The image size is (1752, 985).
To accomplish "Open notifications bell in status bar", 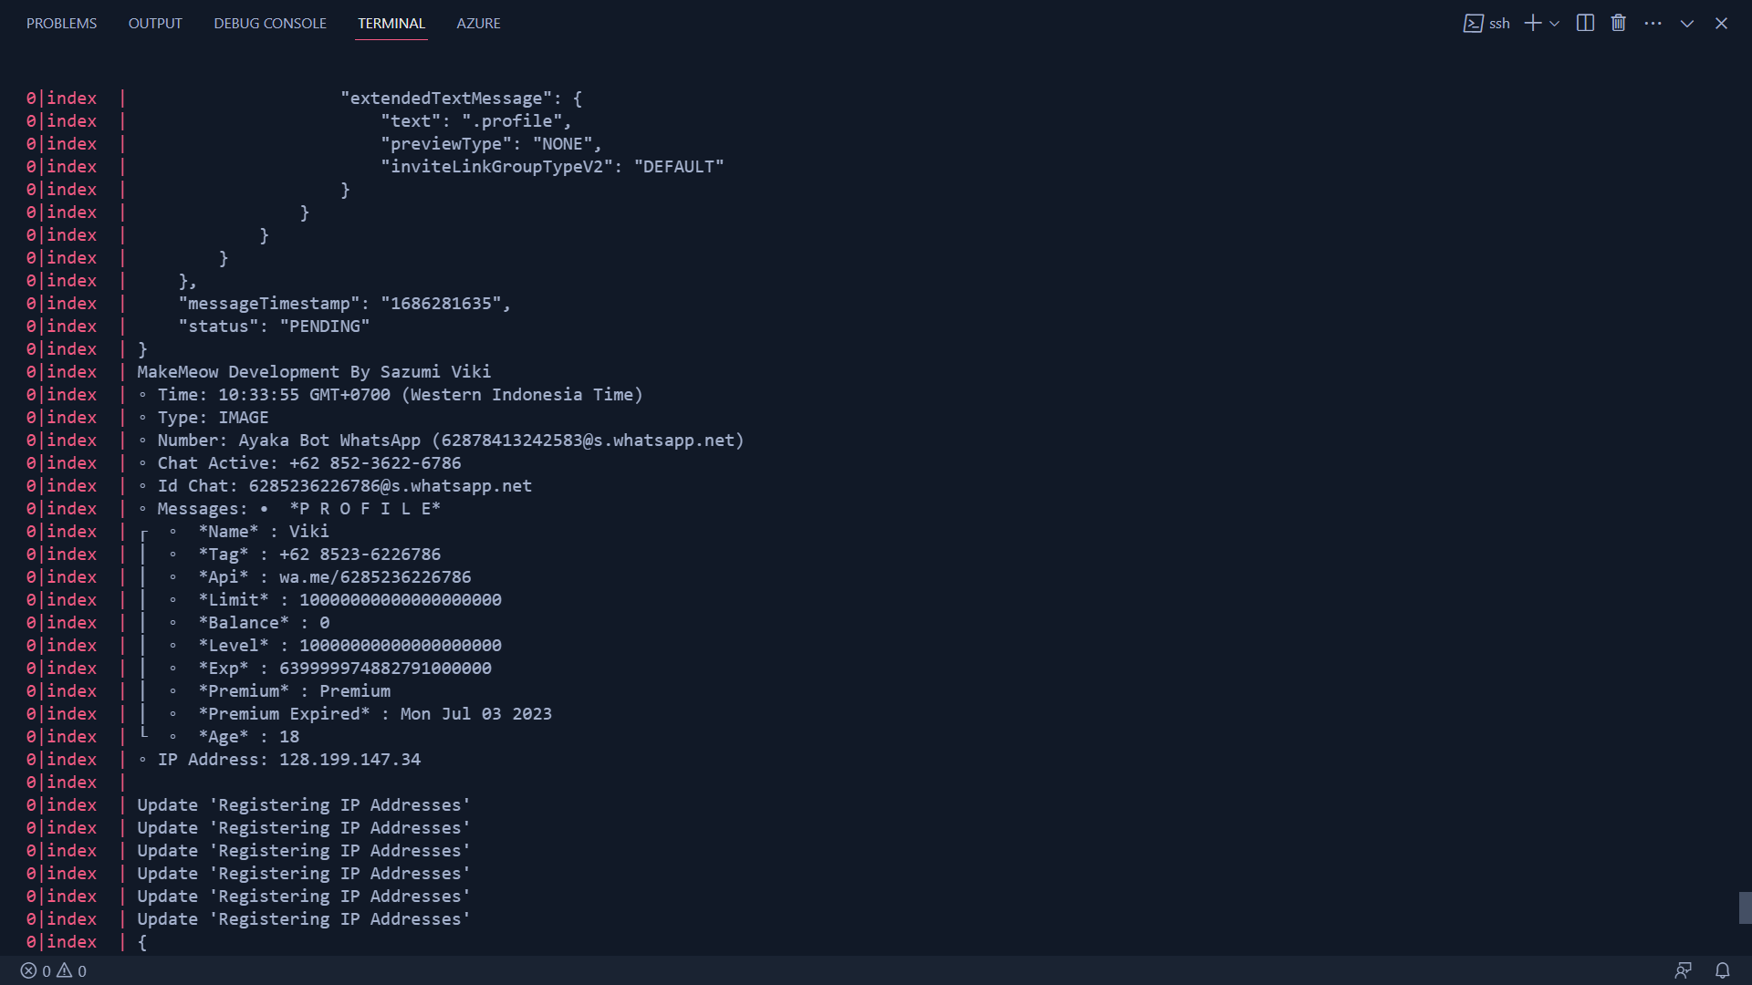I will pyautogui.click(x=1722, y=971).
